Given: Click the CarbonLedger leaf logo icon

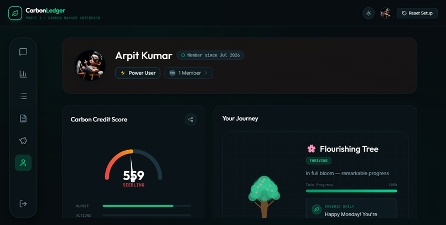Looking at the screenshot, I should point(15,13).
